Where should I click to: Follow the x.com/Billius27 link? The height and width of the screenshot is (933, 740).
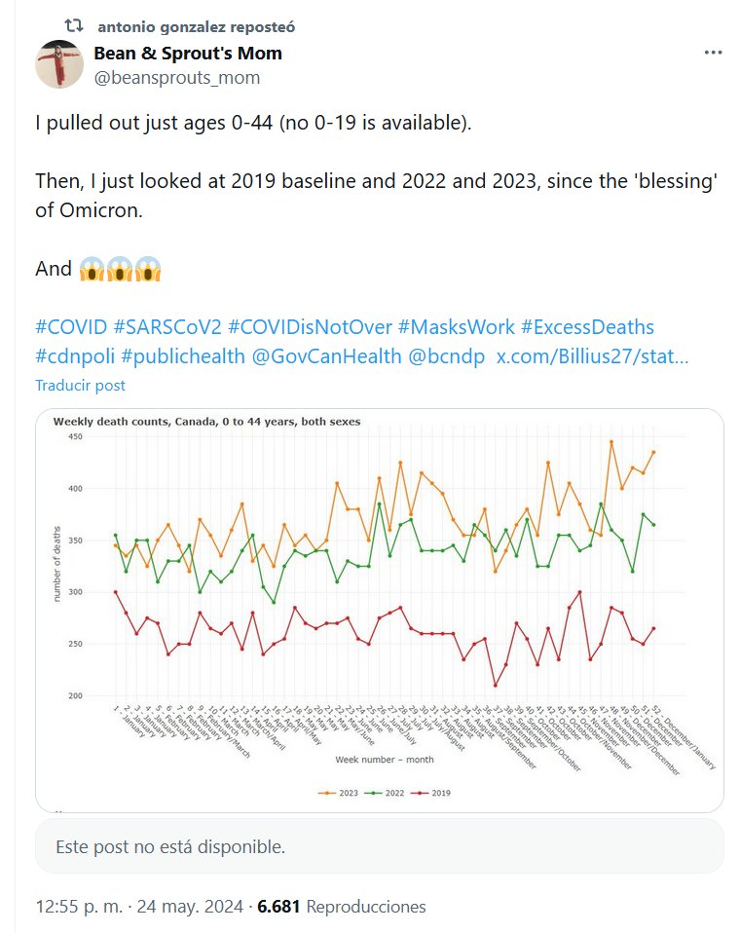593,356
